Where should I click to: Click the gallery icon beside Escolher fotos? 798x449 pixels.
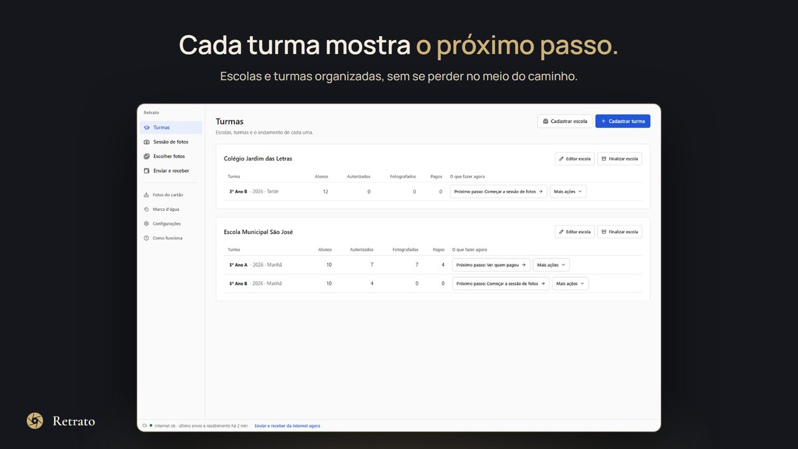(x=147, y=156)
